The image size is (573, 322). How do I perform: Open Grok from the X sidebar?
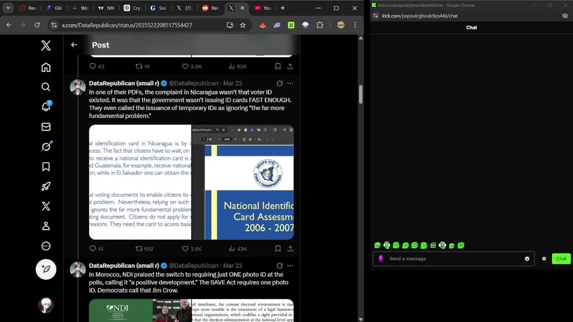(x=46, y=147)
